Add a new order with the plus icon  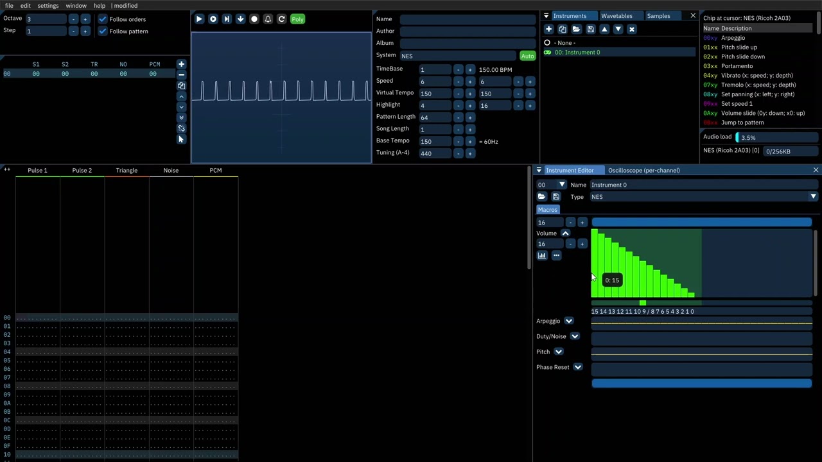click(x=181, y=64)
